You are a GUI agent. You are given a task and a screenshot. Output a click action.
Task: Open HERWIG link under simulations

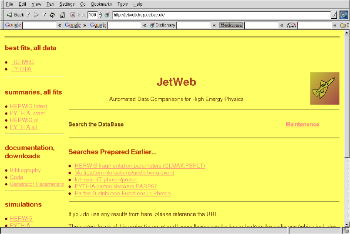pos(21,218)
